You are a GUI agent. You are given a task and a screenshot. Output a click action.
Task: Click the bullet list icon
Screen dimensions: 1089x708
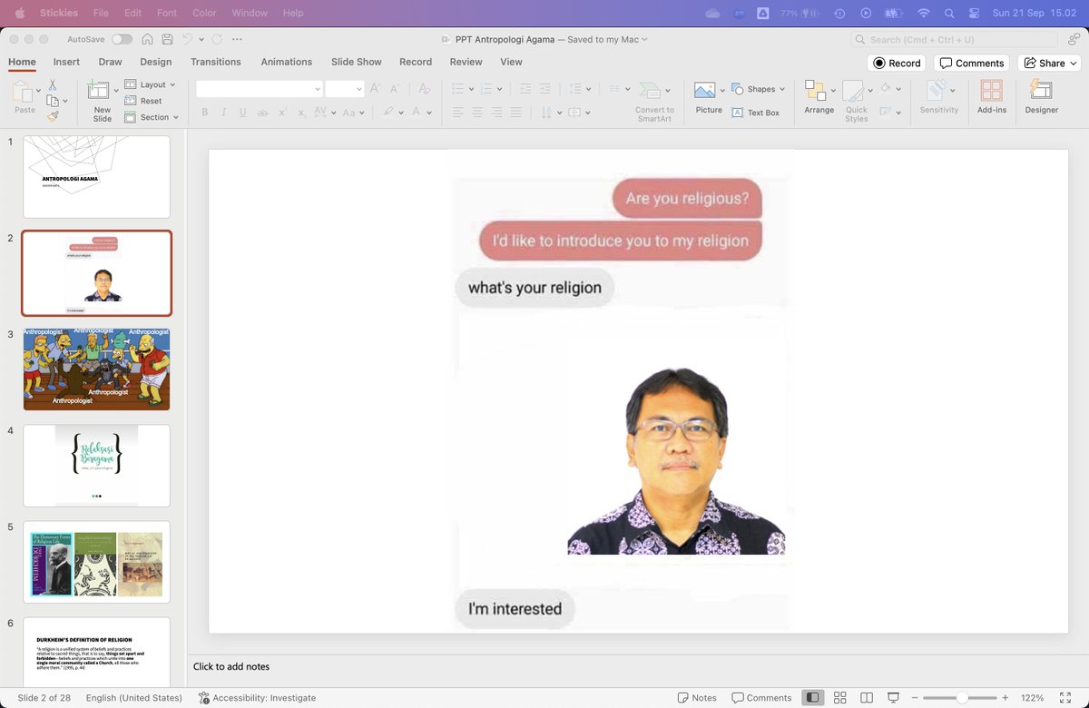pyautogui.click(x=458, y=88)
